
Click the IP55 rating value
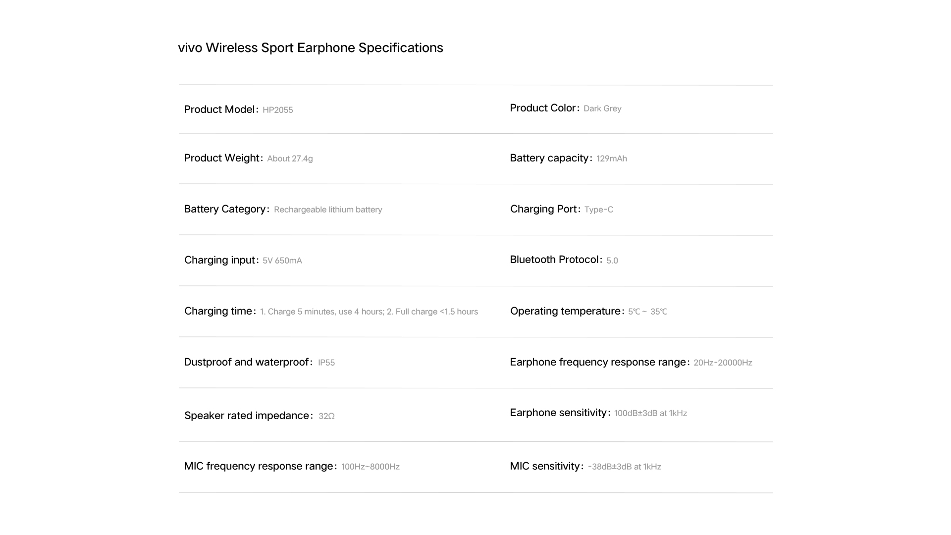326,363
